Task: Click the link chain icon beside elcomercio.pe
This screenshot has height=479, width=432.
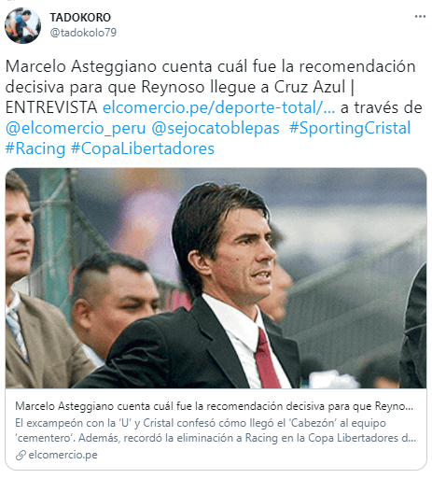Action: (x=21, y=456)
